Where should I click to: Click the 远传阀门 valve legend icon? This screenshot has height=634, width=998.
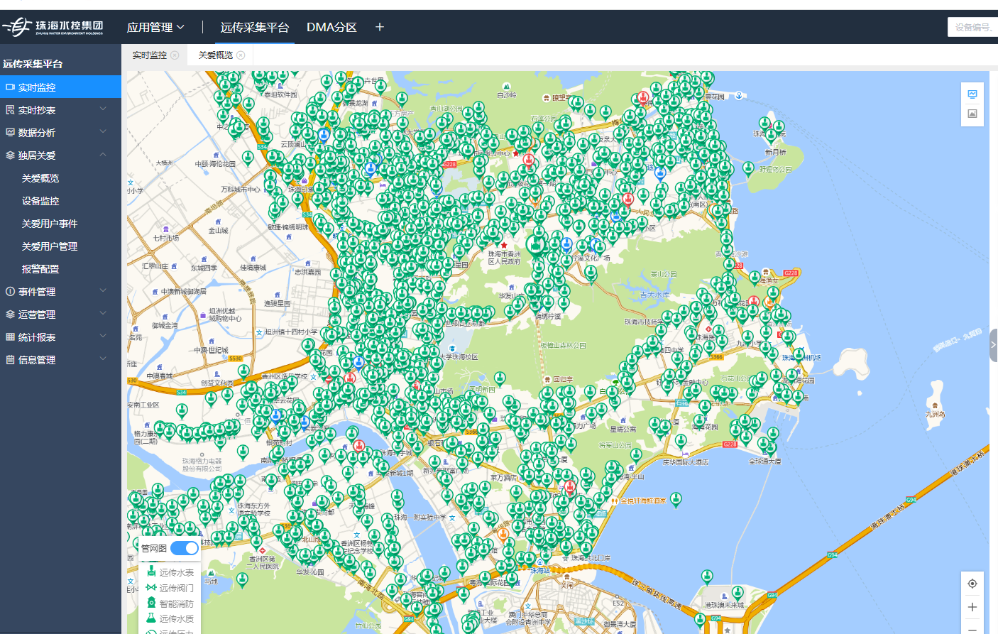tap(151, 588)
